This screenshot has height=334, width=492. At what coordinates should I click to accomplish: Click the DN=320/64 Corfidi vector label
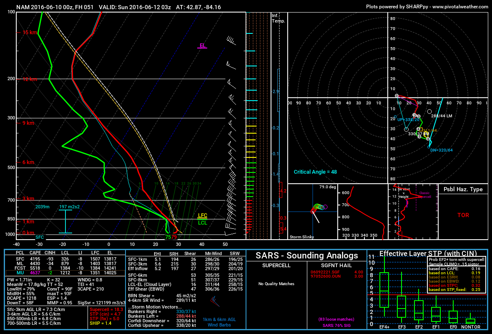(x=442, y=150)
